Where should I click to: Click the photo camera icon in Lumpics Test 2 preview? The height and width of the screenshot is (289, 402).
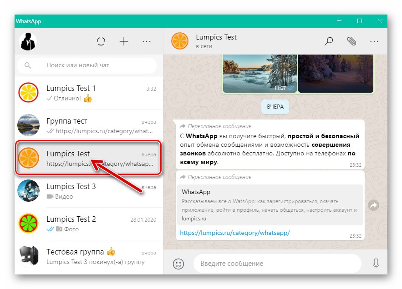pyautogui.click(x=59, y=229)
